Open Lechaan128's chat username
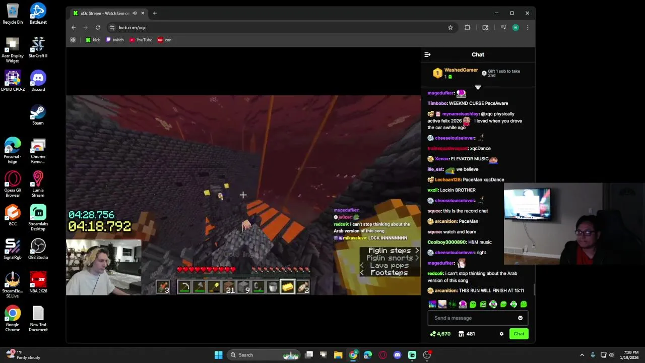This screenshot has height=363, width=645. [447, 179]
